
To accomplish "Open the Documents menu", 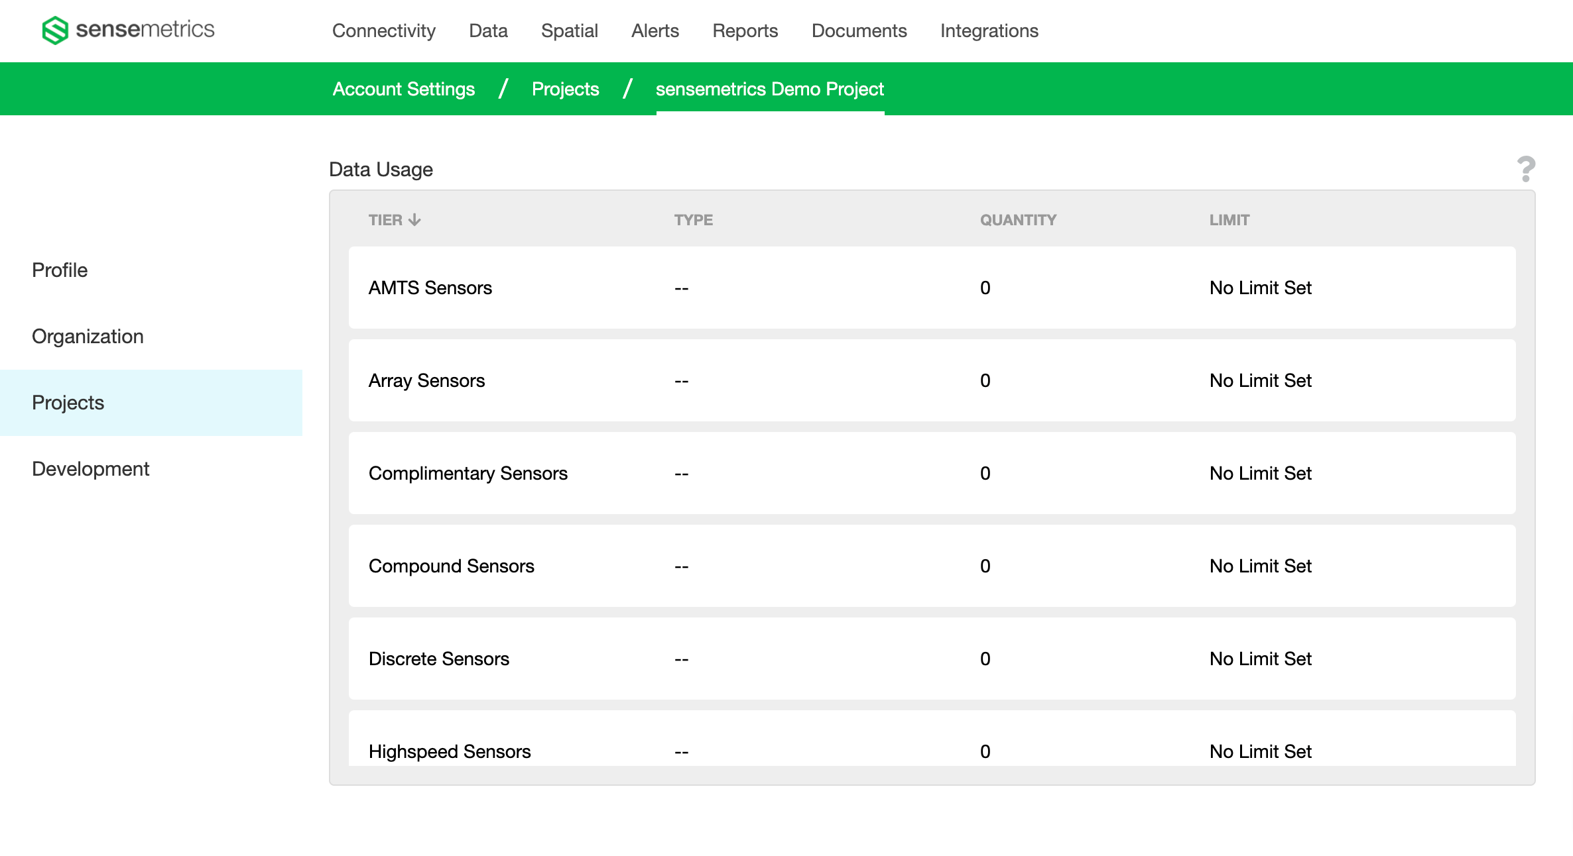I will (859, 30).
